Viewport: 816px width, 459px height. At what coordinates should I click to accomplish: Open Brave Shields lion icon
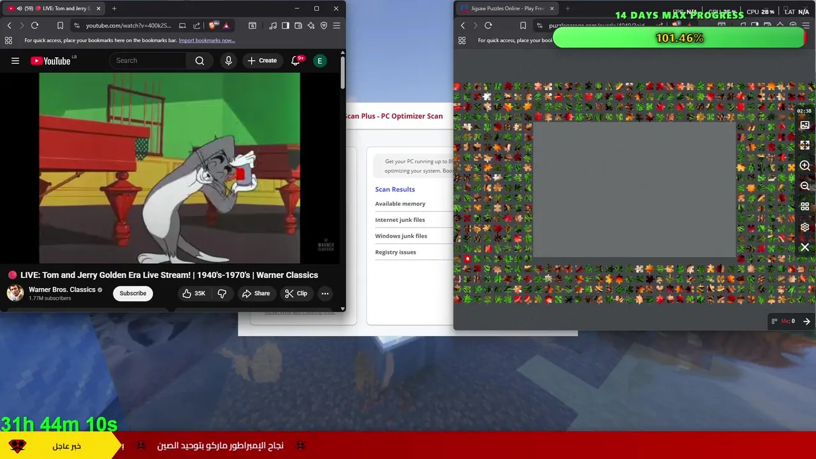[212, 25]
